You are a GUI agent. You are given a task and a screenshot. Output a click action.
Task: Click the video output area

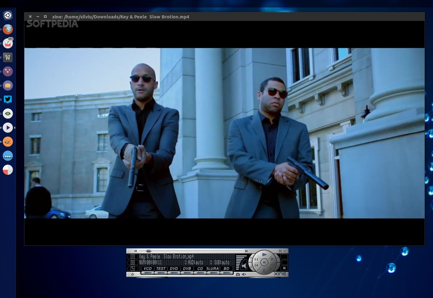(x=224, y=133)
